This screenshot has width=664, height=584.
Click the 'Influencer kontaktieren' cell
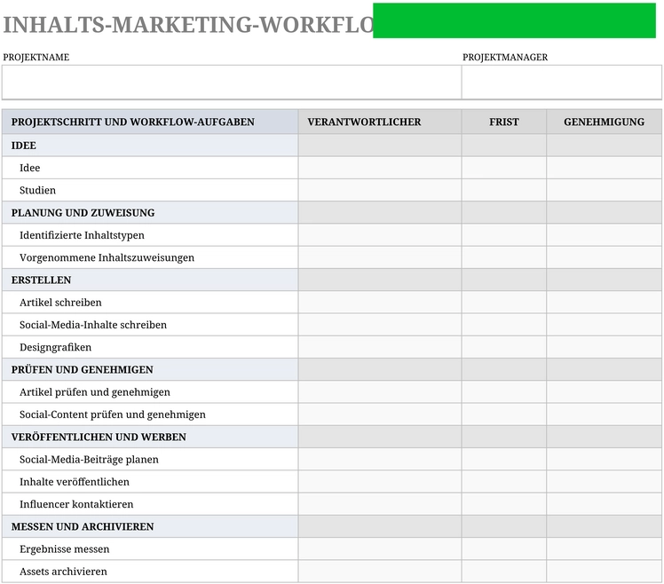click(x=150, y=505)
